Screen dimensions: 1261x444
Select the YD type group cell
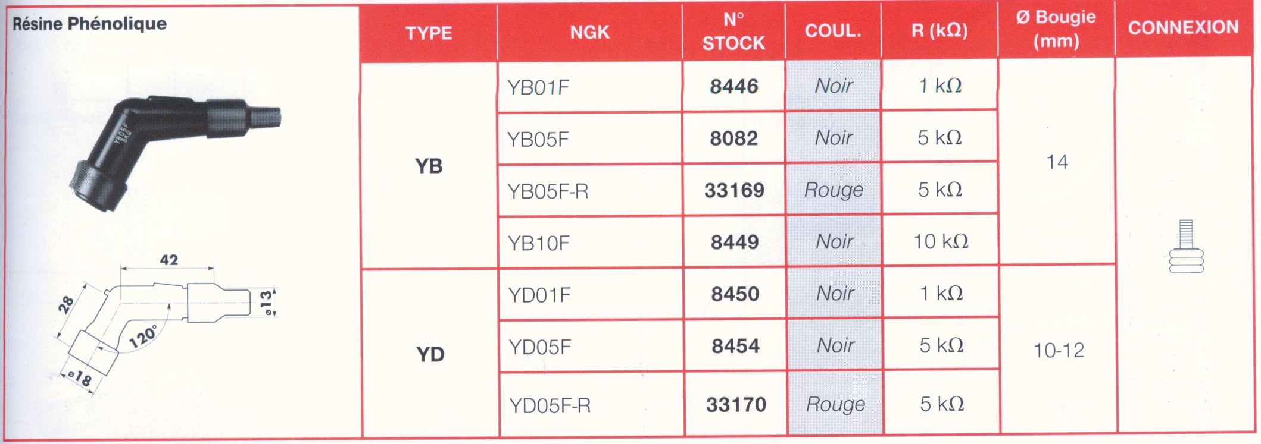click(430, 354)
